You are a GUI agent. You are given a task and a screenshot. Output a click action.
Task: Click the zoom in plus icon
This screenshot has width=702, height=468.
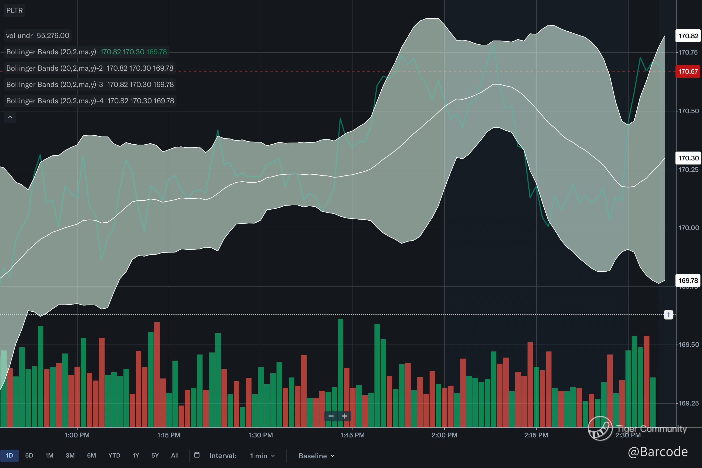[344, 416]
